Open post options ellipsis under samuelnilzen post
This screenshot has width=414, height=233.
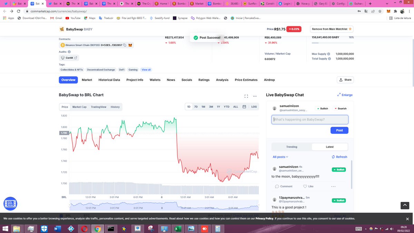pyautogui.click(x=333, y=186)
